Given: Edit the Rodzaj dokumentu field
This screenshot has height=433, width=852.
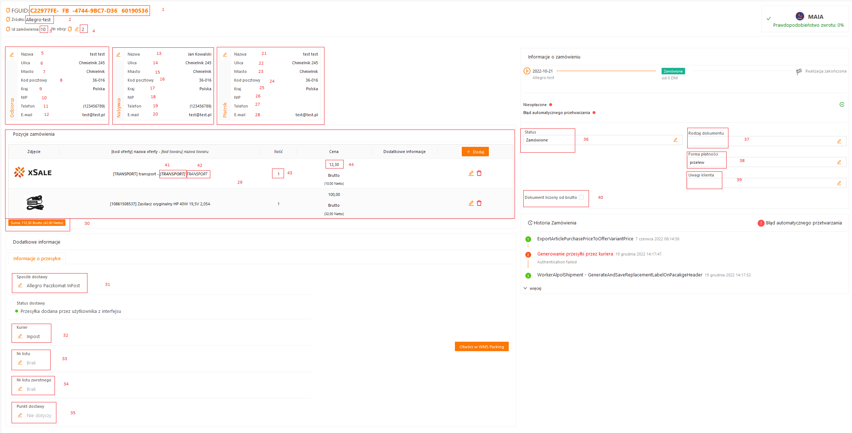Looking at the screenshot, I should pos(839,141).
